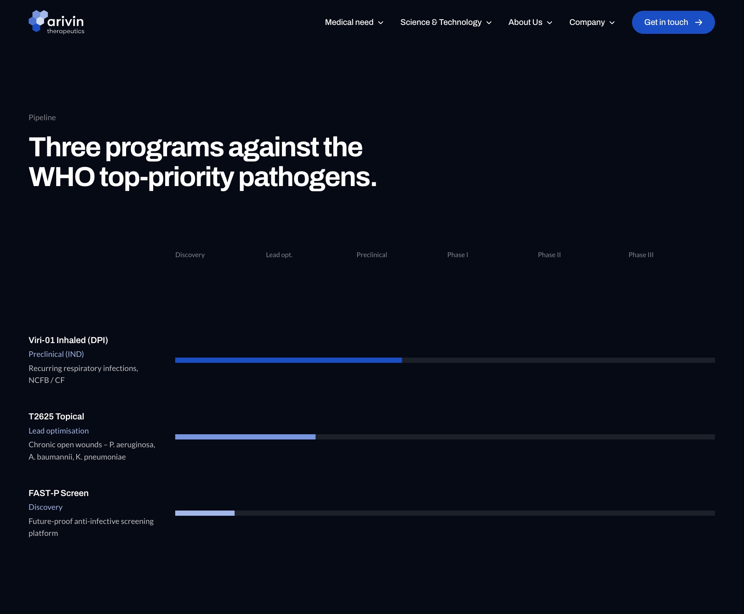744x614 pixels.
Task: Click the Discovery status under FAST-P Screen
Action: pyautogui.click(x=45, y=507)
